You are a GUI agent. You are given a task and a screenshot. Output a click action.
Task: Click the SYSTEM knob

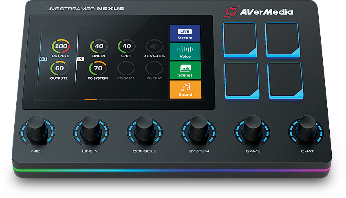[198, 131]
